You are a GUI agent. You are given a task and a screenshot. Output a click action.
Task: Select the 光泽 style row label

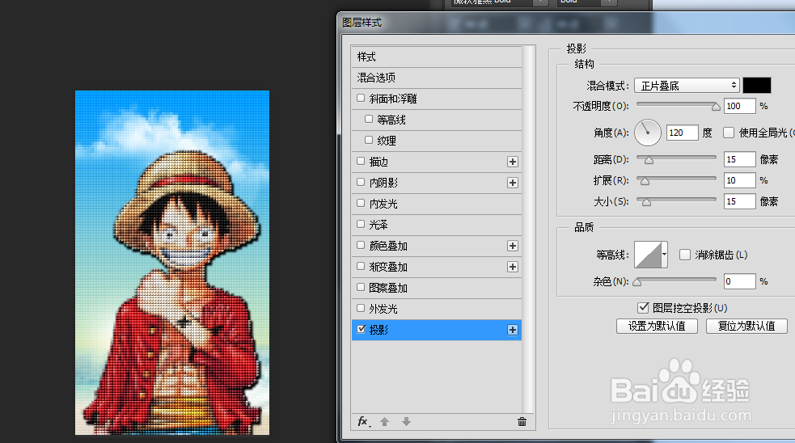tap(378, 225)
